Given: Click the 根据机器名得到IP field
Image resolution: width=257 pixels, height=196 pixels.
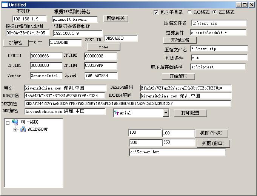Looking at the screenshot, I should point(77,33).
